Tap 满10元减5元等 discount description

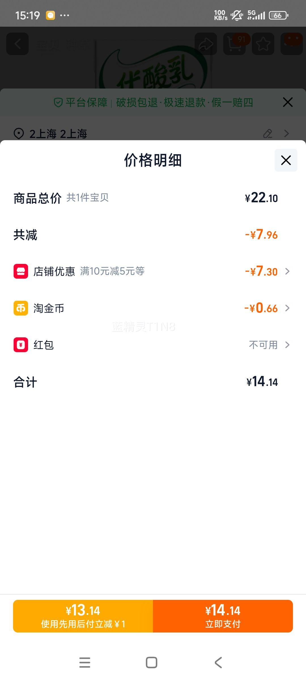point(112,271)
